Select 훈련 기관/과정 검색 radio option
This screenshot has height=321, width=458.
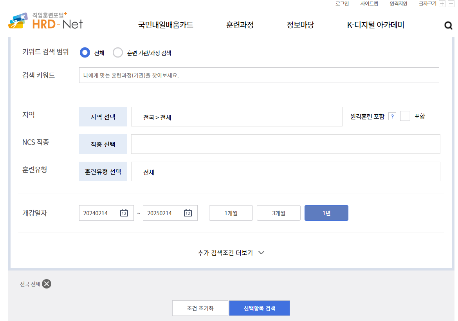118,52
